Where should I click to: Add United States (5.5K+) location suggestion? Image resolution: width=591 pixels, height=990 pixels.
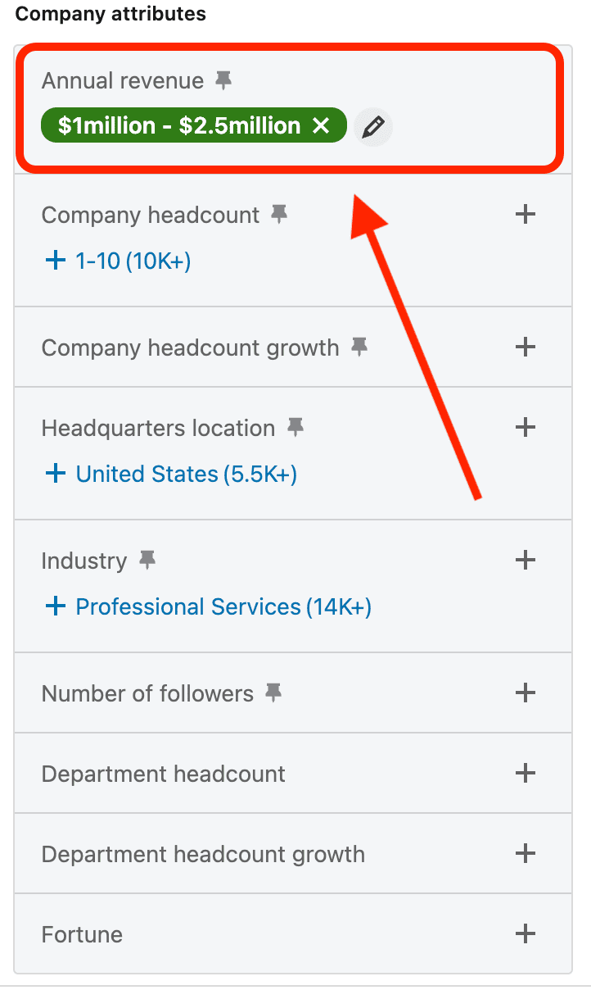(172, 474)
